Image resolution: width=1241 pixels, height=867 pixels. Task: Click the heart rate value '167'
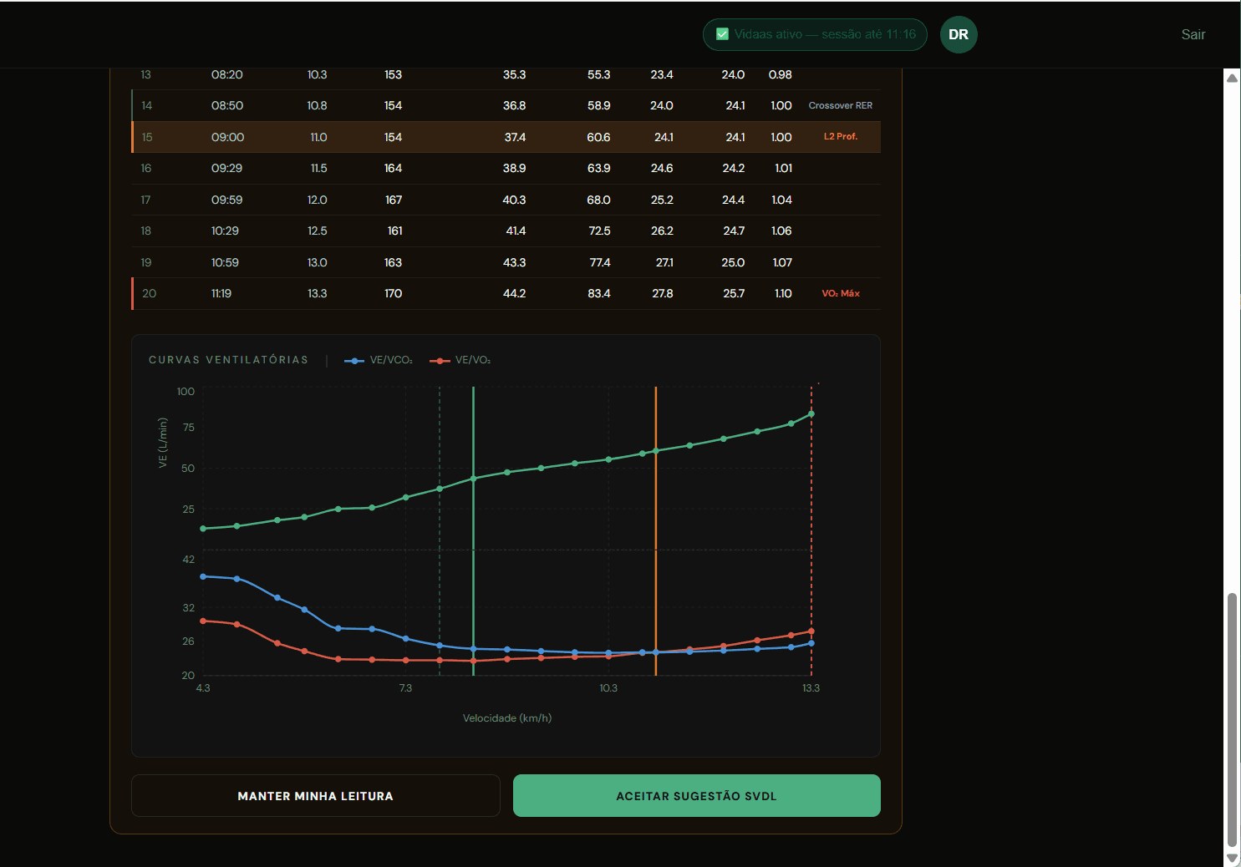click(394, 200)
